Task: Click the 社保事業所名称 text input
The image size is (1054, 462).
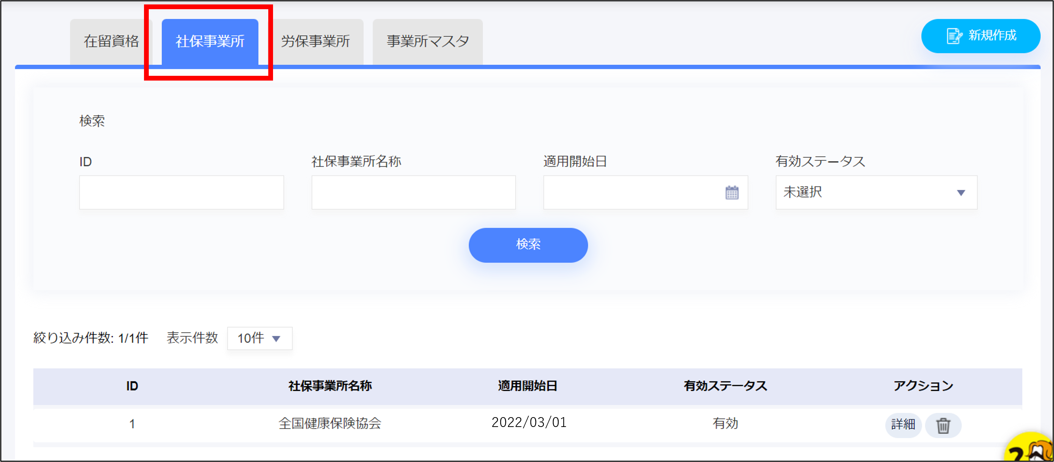Action: [413, 192]
